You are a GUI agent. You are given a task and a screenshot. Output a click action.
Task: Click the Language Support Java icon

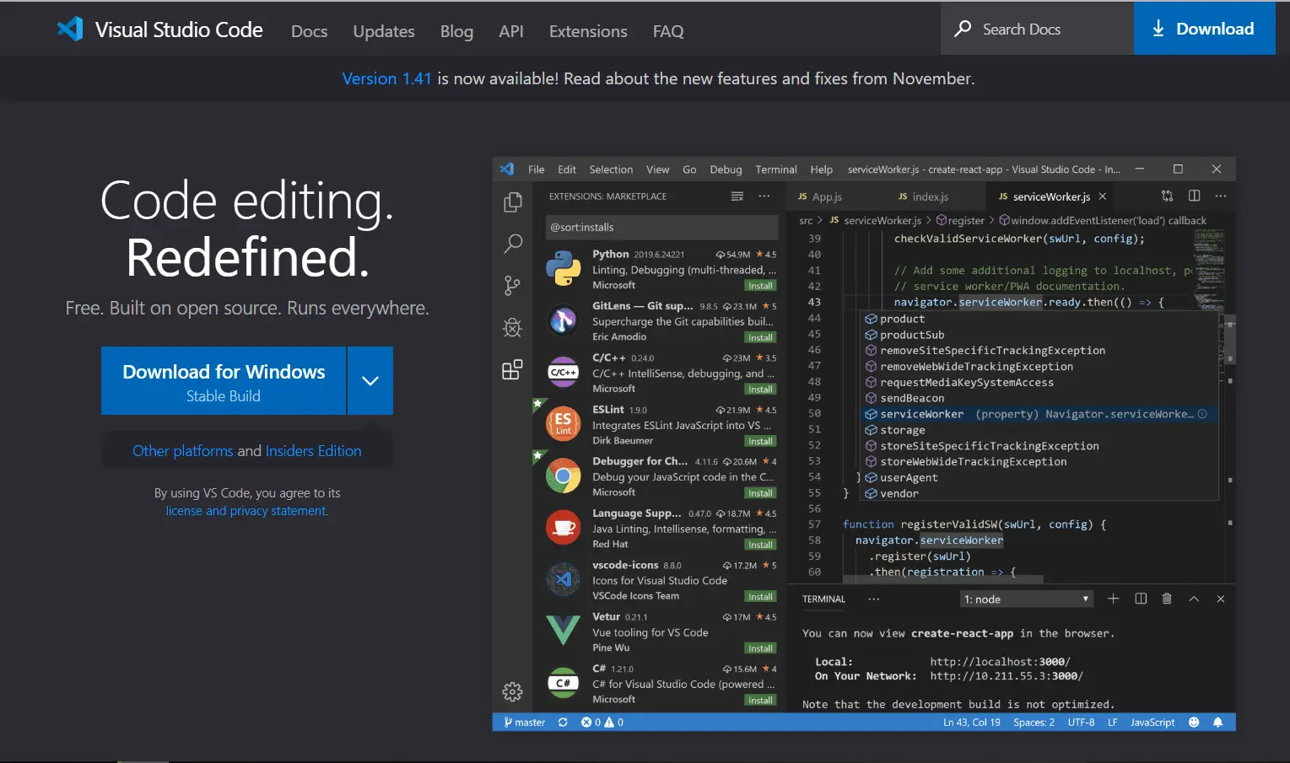563,528
